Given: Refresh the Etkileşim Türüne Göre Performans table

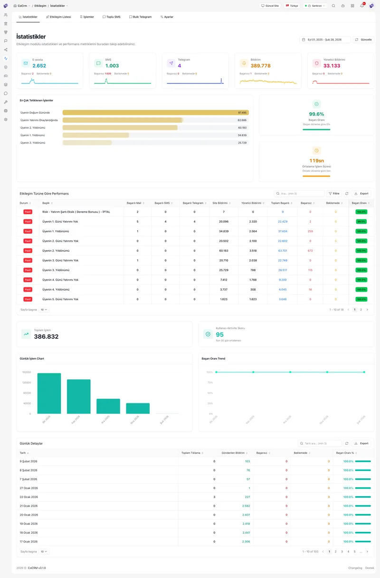Looking at the screenshot, I should [x=347, y=194].
